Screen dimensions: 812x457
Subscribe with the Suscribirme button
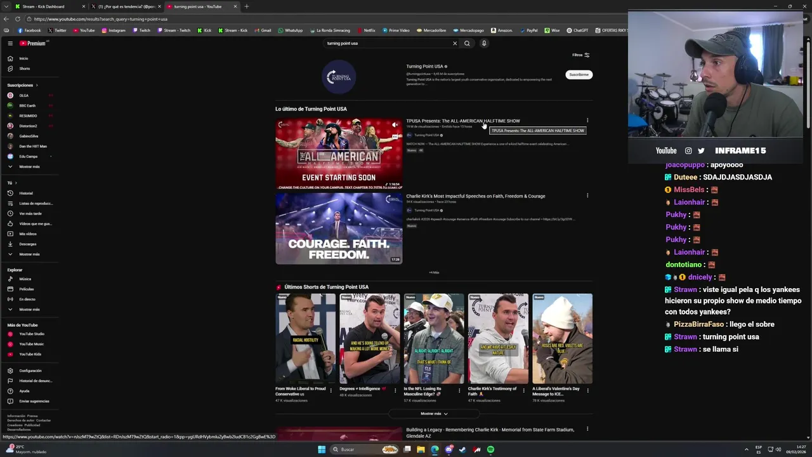point(579,74)
